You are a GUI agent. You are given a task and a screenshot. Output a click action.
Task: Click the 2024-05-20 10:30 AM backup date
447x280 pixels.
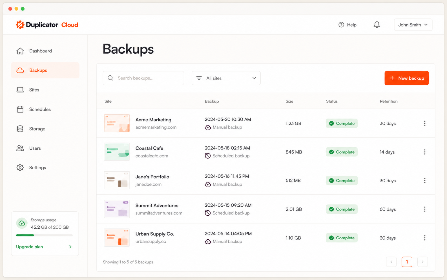click(x=228, y=119)
